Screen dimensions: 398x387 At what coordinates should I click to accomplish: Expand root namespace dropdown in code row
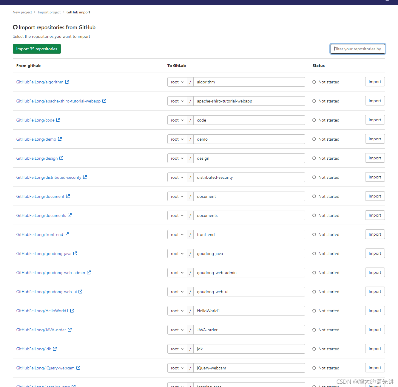177,120
